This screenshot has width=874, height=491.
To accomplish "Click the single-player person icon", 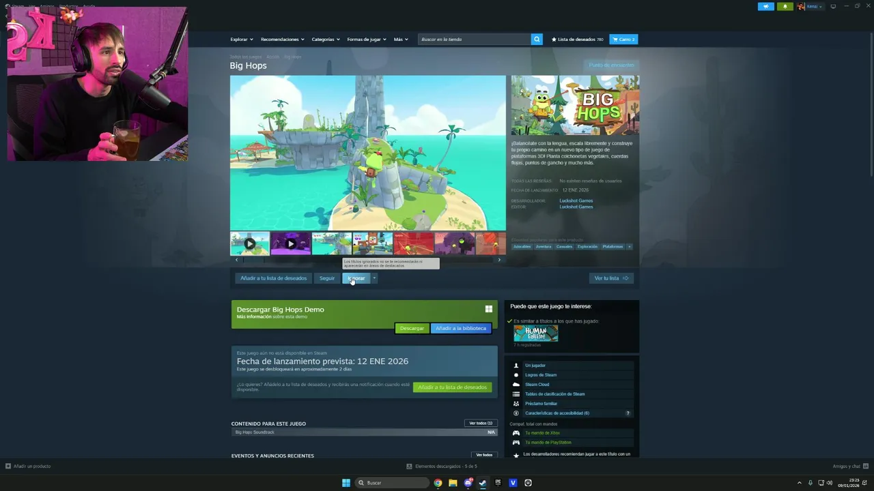I will point(516,366).
